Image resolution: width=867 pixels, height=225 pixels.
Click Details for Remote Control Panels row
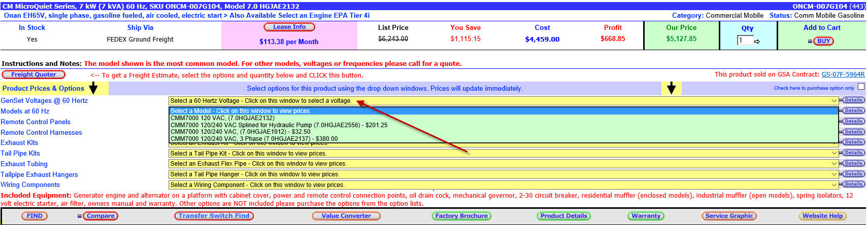[853, 121]
